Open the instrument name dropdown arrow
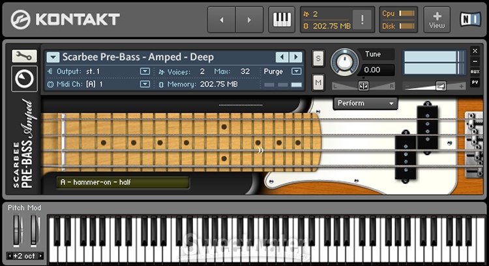Viewport: 489px width, 266px height. point(53,57)
